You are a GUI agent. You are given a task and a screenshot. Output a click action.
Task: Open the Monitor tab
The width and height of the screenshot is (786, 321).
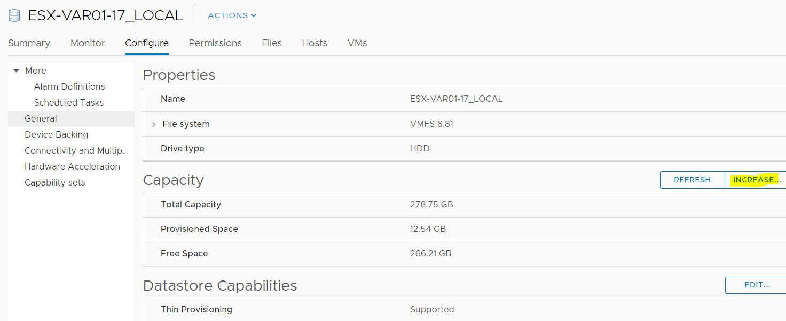[x=87, y=43]
